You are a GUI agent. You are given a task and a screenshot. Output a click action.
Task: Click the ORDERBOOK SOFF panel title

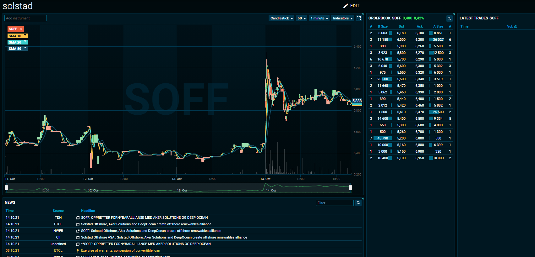click(385, 18)
